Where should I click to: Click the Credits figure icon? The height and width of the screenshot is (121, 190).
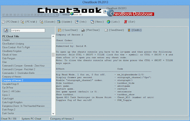(129, 30)
